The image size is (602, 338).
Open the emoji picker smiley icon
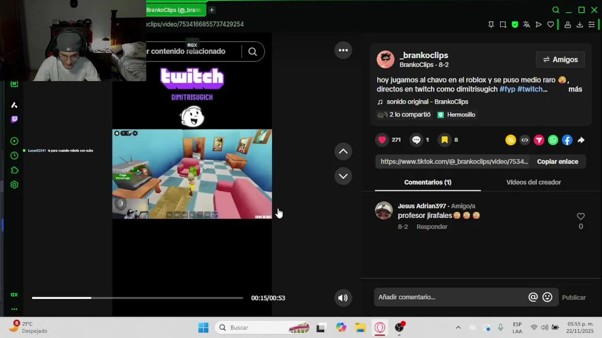coord(547,297)
